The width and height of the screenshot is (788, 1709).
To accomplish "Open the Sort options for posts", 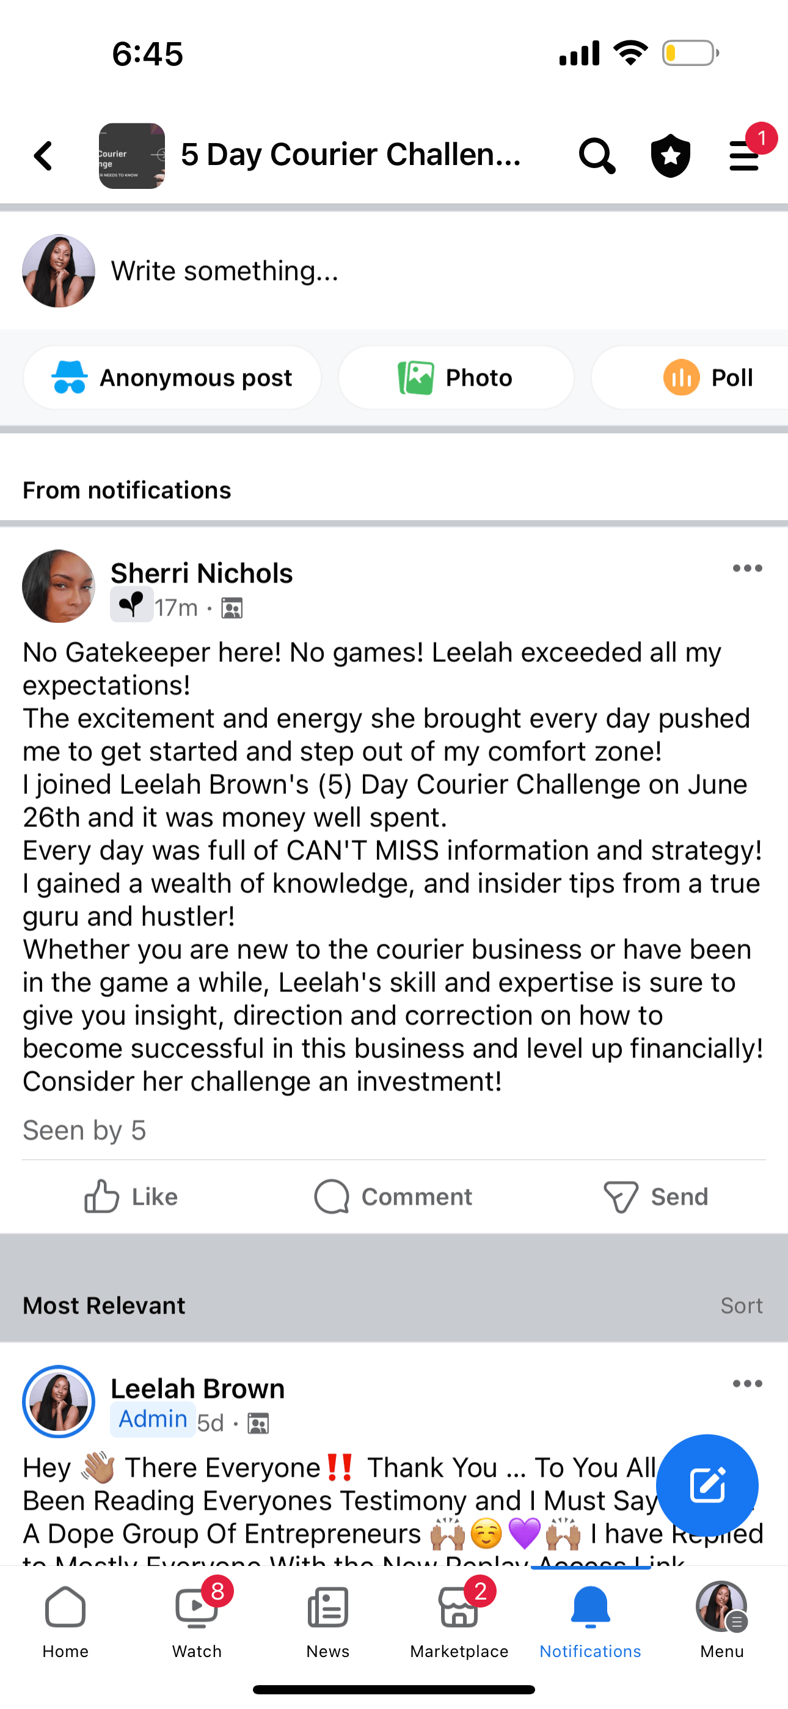I will pyautogui.click(x=742, y=1306).
